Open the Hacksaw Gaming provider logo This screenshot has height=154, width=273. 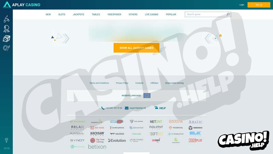tap(97, 134)
